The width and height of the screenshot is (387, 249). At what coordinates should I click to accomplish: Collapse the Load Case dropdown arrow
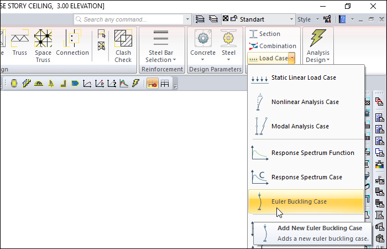(292, 58)
